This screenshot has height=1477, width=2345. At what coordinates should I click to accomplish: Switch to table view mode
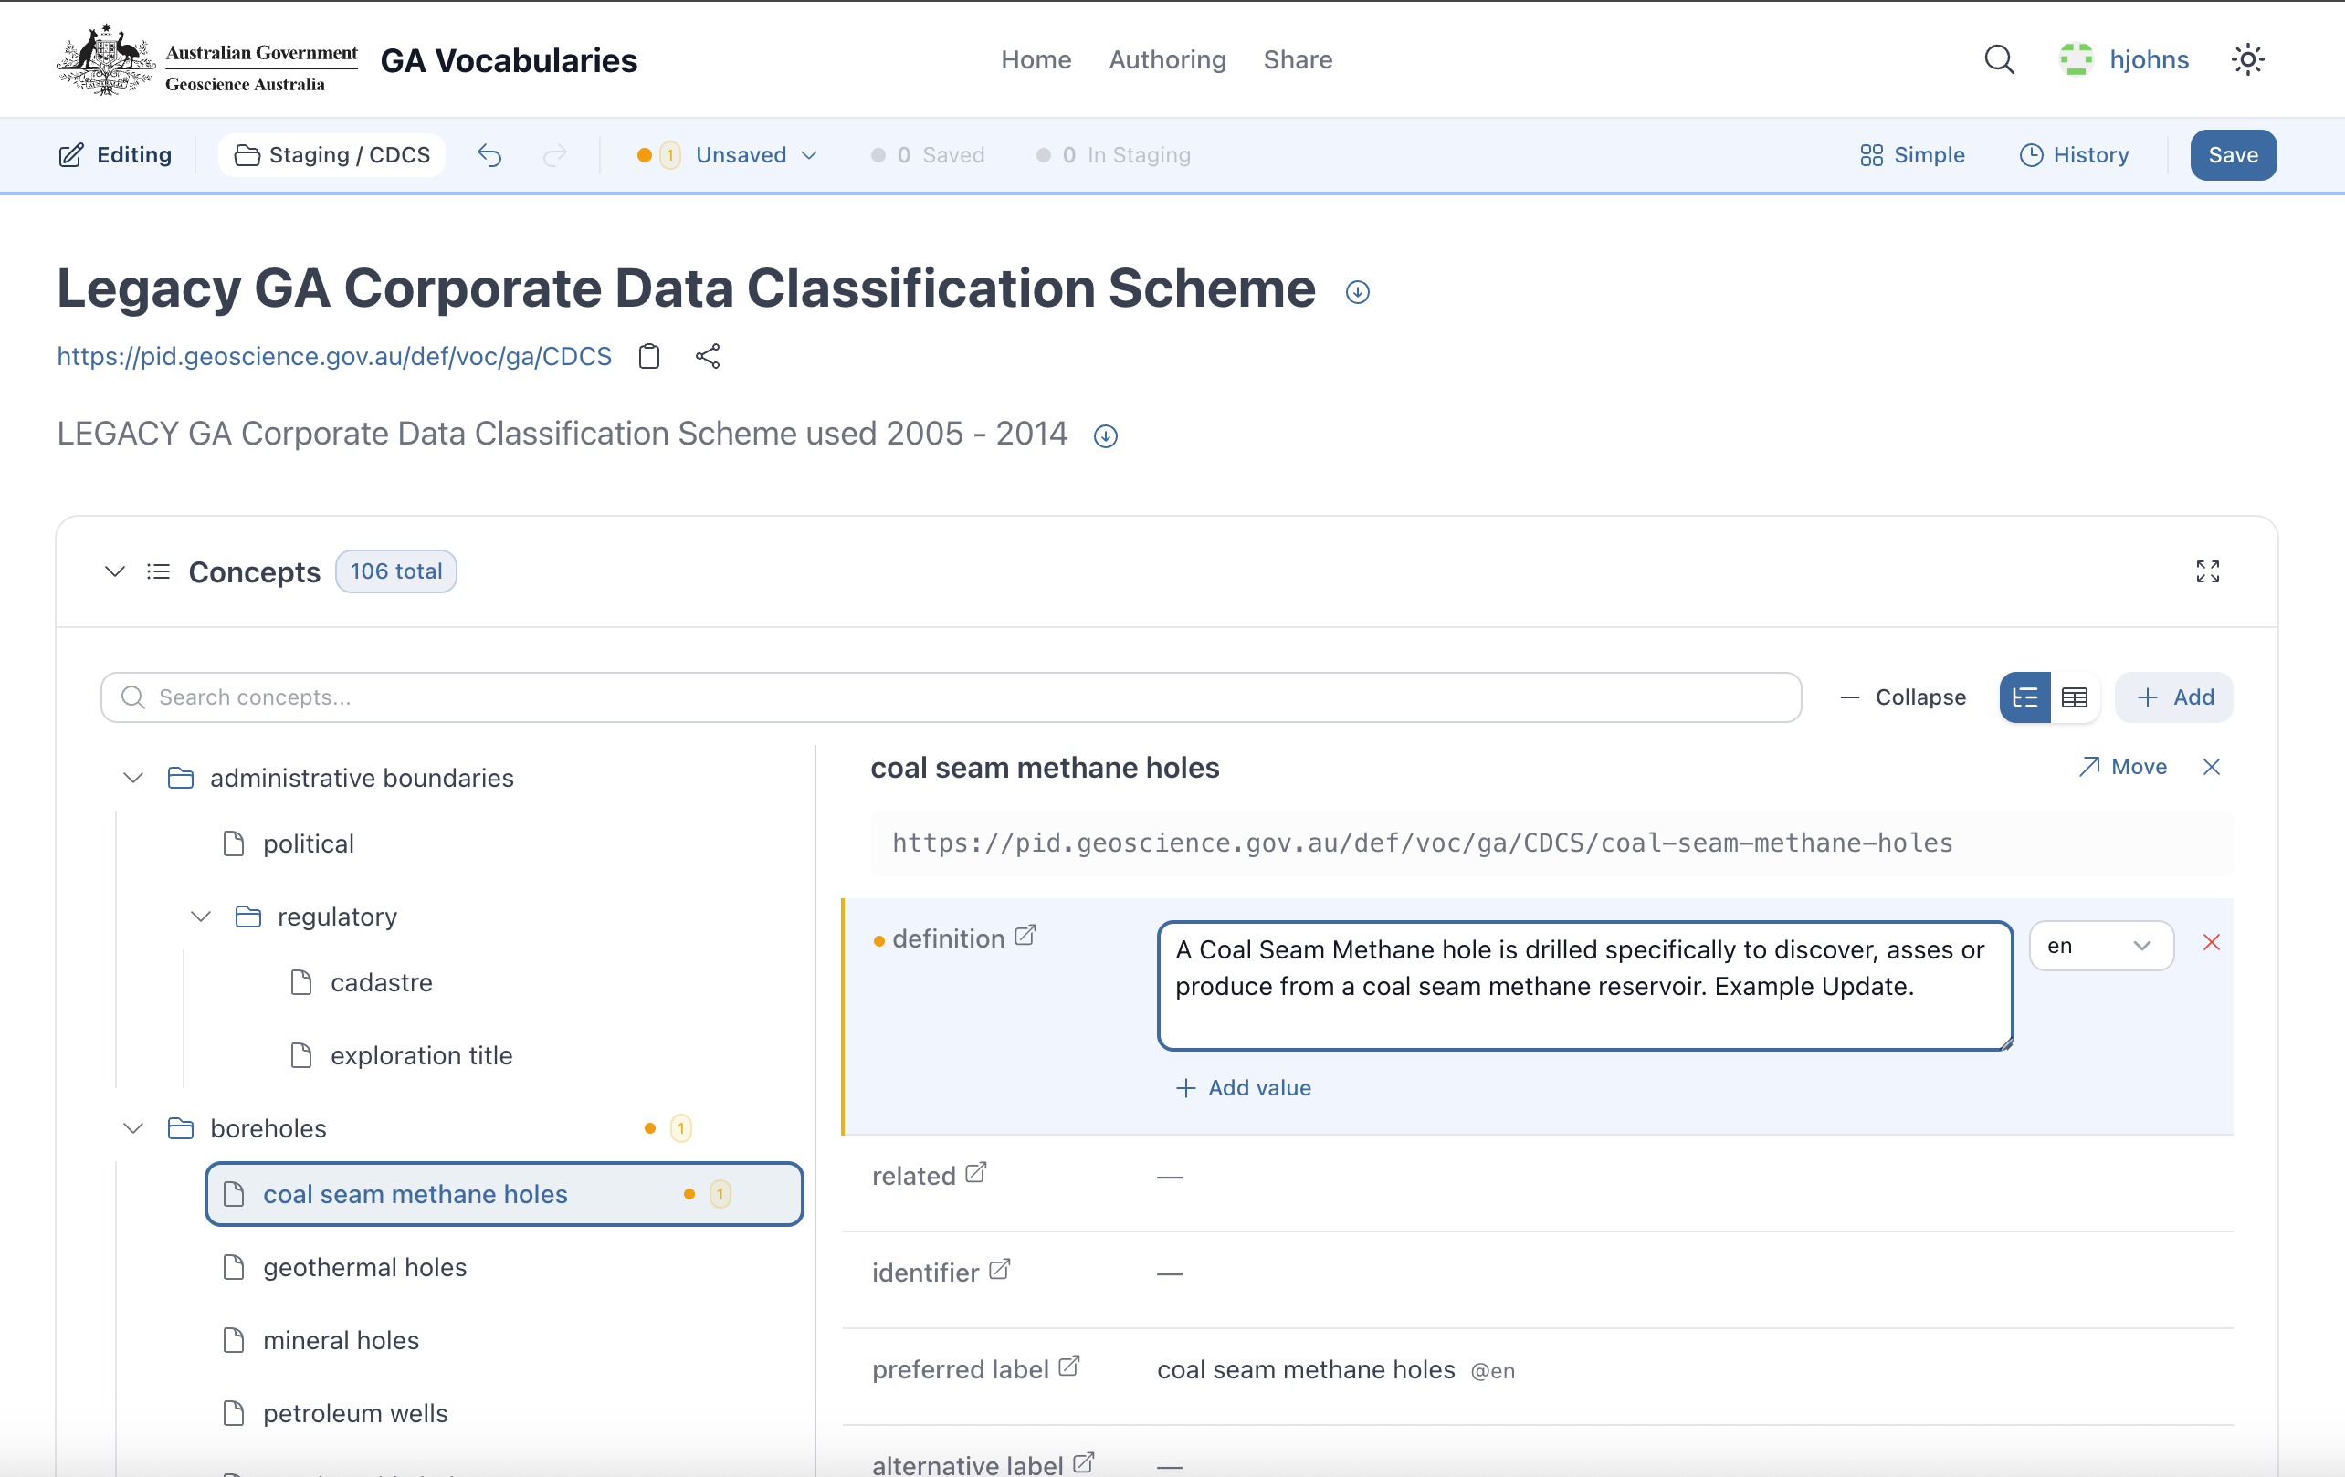pos(2075,697)
